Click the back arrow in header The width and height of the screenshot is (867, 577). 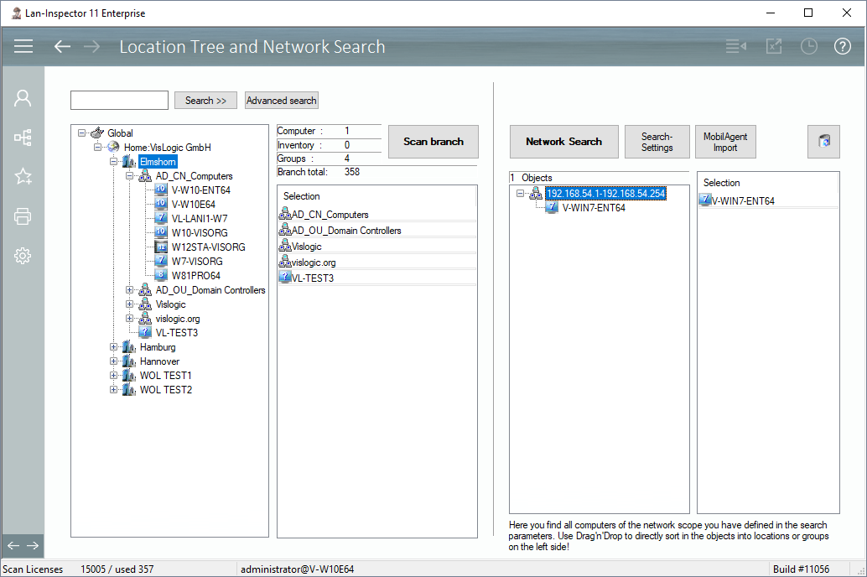click(x=62, y=47)
